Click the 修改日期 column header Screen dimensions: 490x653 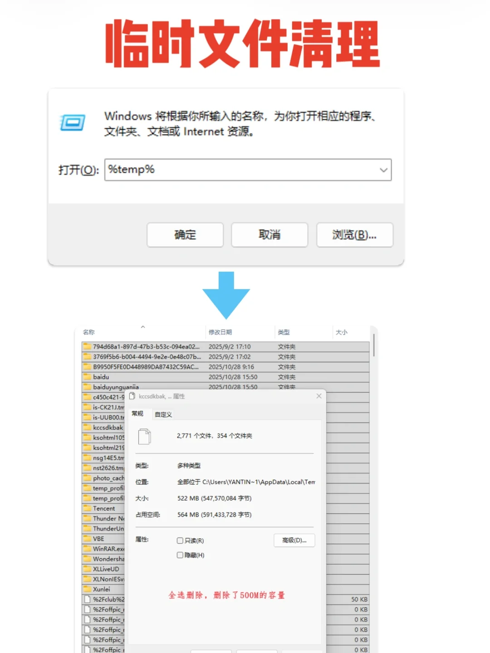[x=221, y=332]
